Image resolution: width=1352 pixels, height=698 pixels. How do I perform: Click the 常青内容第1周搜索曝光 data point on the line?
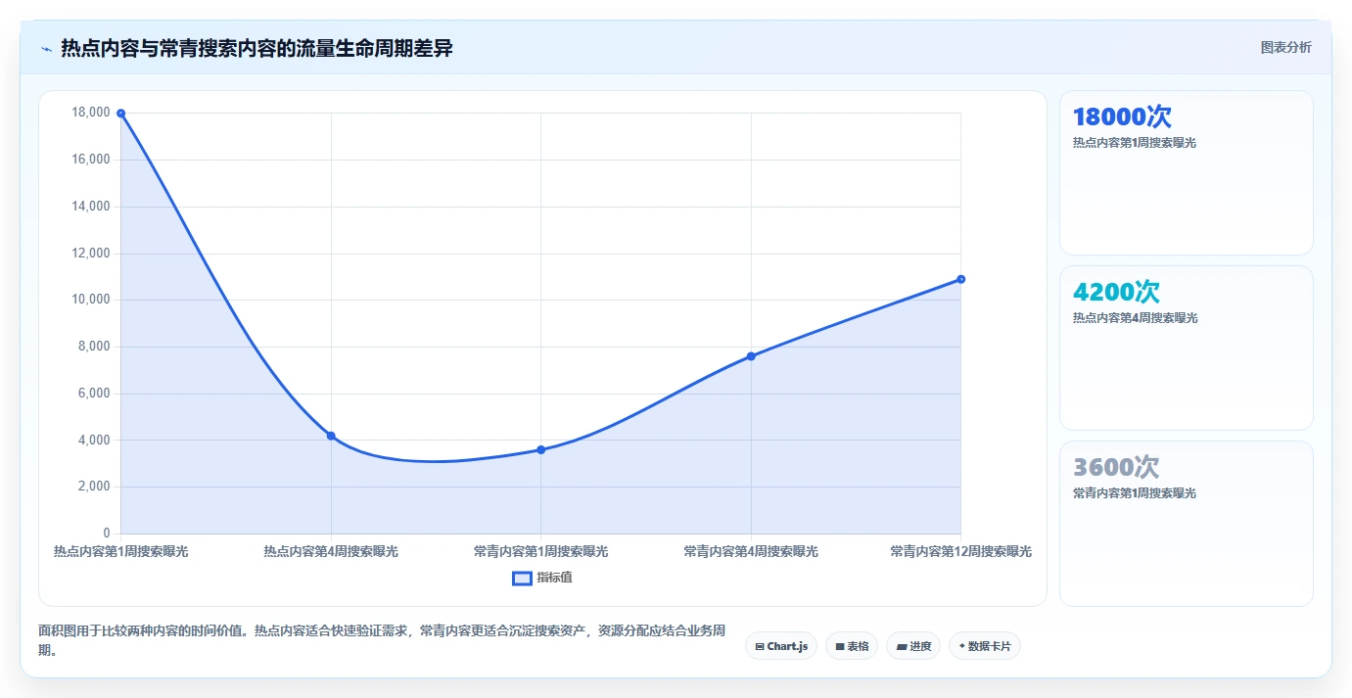click(540, 449)
